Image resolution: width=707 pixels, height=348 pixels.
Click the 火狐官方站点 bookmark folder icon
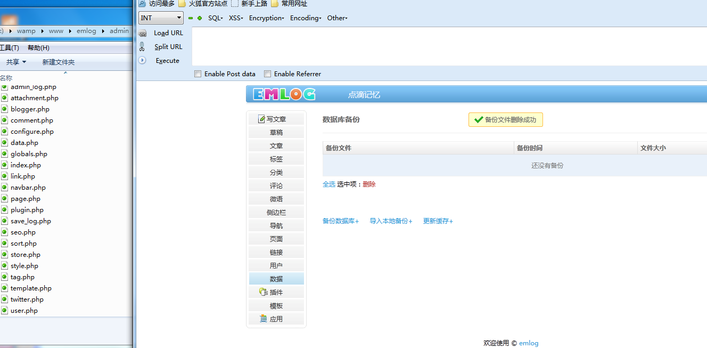[182, 4]
